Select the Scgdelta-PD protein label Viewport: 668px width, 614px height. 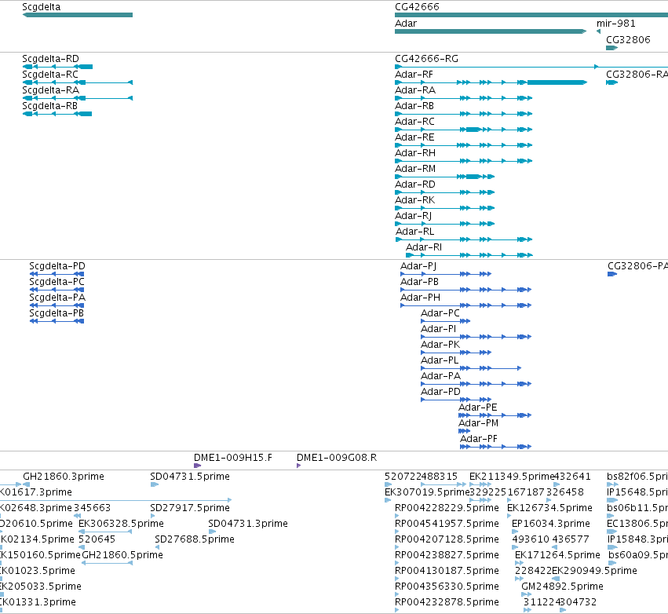(x=57, y=266)
